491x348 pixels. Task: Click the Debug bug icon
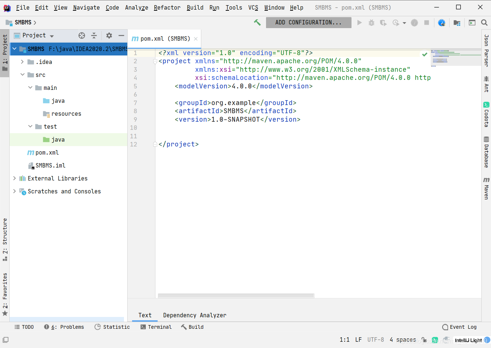(x=371, y=23)
